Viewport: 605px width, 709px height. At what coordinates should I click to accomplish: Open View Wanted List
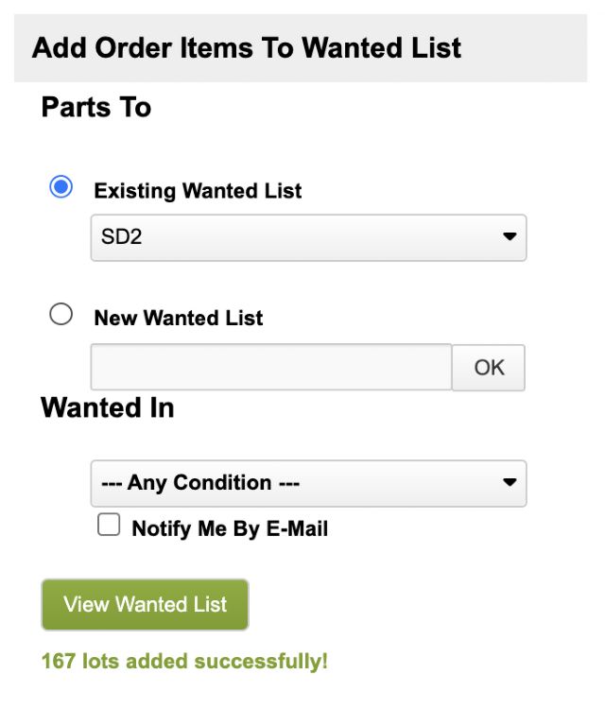click(x=145, y=604)
